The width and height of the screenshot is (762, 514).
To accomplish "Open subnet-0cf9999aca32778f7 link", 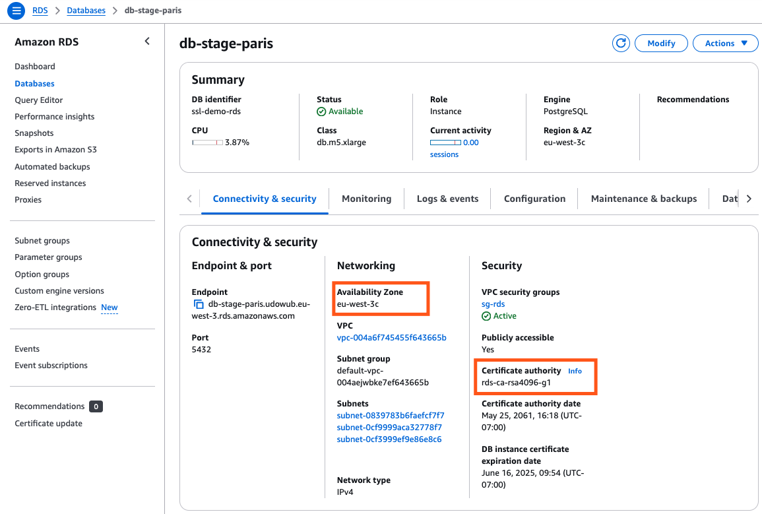I will point(389,428).
